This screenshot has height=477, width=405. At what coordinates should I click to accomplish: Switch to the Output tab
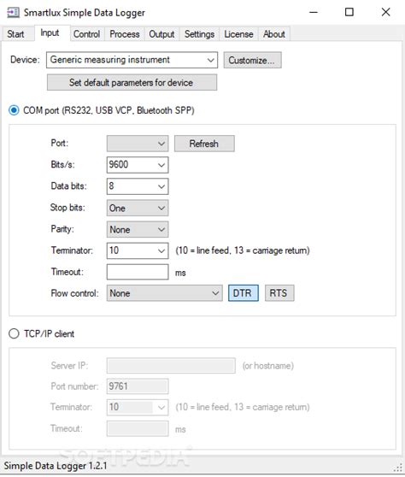coord(161,34)
